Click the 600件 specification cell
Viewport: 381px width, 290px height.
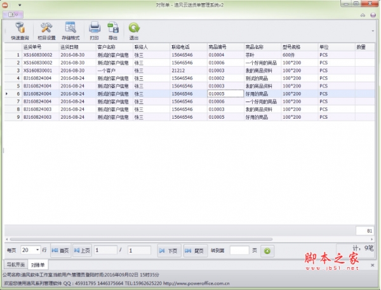(299, 55)
